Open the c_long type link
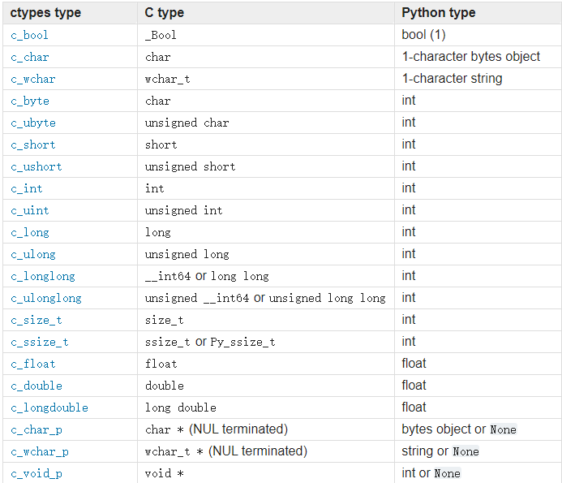 [30, 233]
